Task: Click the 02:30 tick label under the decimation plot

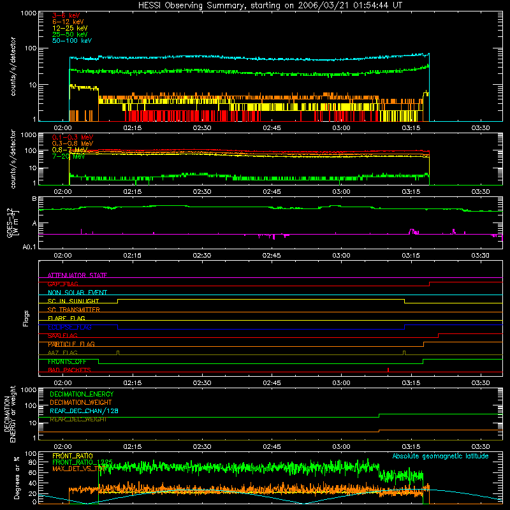Action: 202,447
